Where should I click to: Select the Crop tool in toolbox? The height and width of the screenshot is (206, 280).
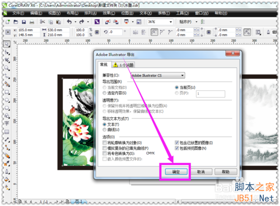click(x=7, y=60)
